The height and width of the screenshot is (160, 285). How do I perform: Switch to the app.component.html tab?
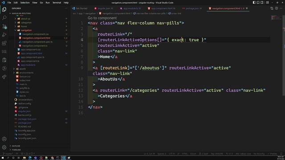162,8
